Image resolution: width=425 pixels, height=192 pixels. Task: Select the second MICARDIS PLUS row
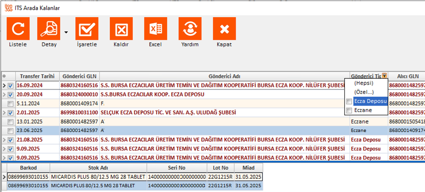click(98, 186)
